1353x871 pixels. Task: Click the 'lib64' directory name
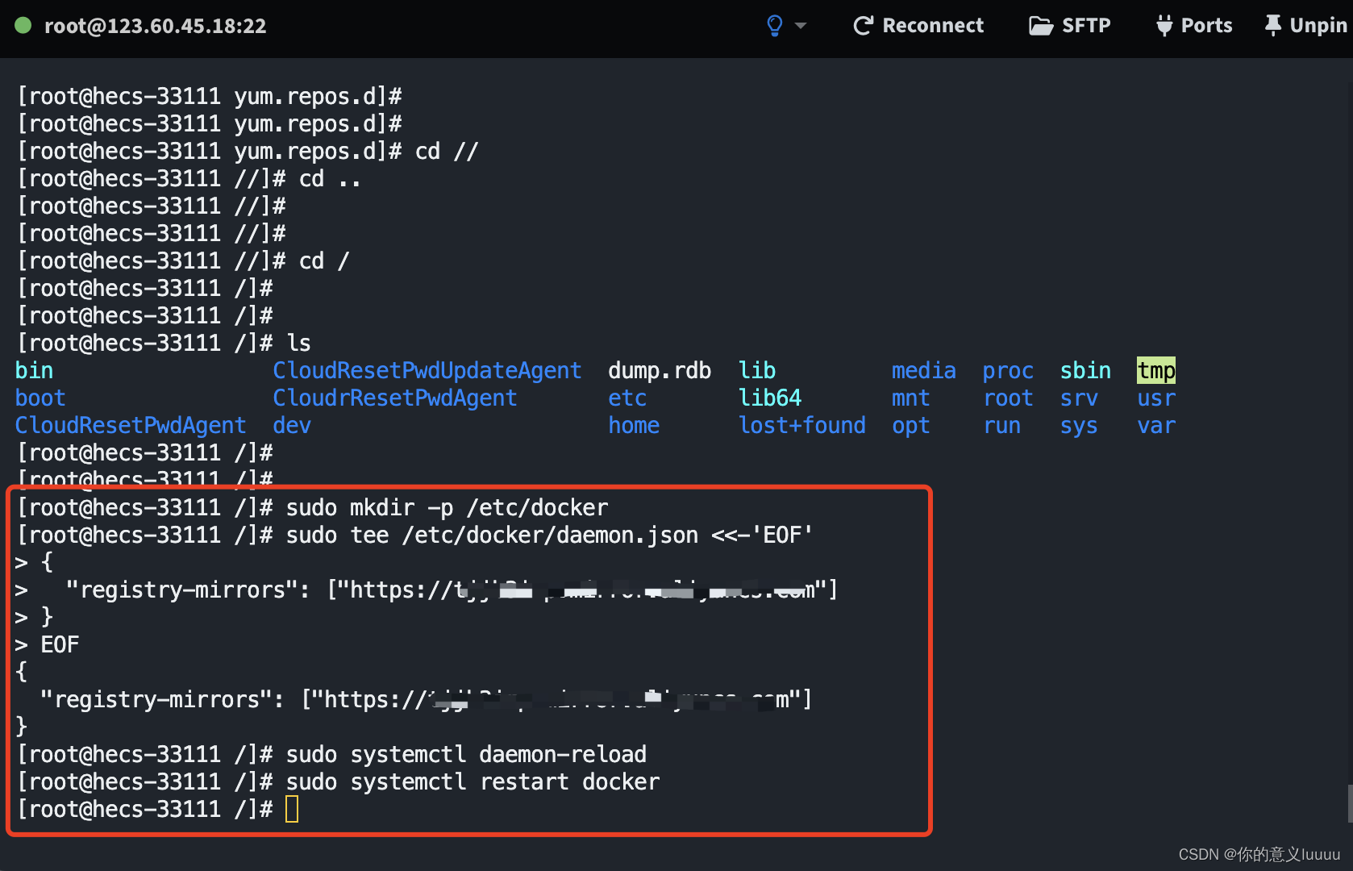click(770, 398)
